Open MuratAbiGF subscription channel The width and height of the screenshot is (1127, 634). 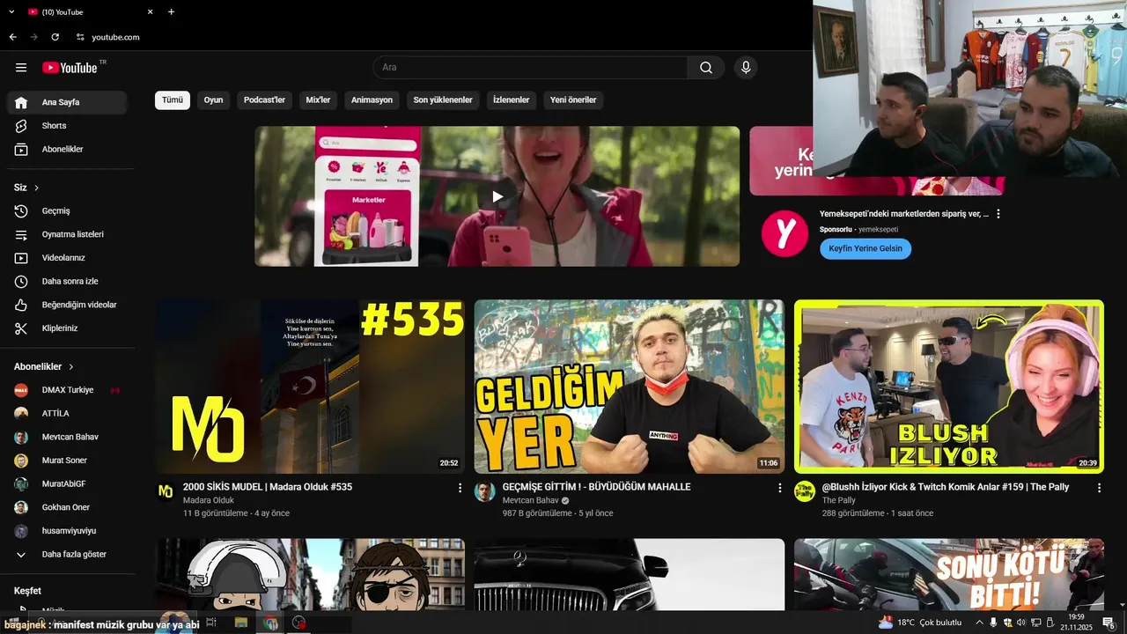coord(67,483)
